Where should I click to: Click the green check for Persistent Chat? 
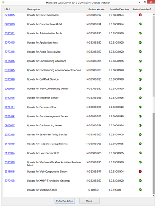pos(140,107)
